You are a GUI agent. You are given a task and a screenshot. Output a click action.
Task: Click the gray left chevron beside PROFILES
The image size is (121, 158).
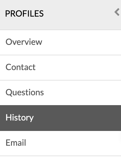[x=117, y=12]
